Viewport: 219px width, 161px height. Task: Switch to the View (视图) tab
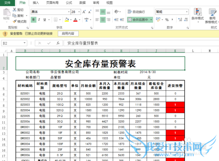coord(109,3)
